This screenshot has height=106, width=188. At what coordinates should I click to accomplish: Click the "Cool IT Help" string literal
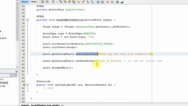click(108, 61)
